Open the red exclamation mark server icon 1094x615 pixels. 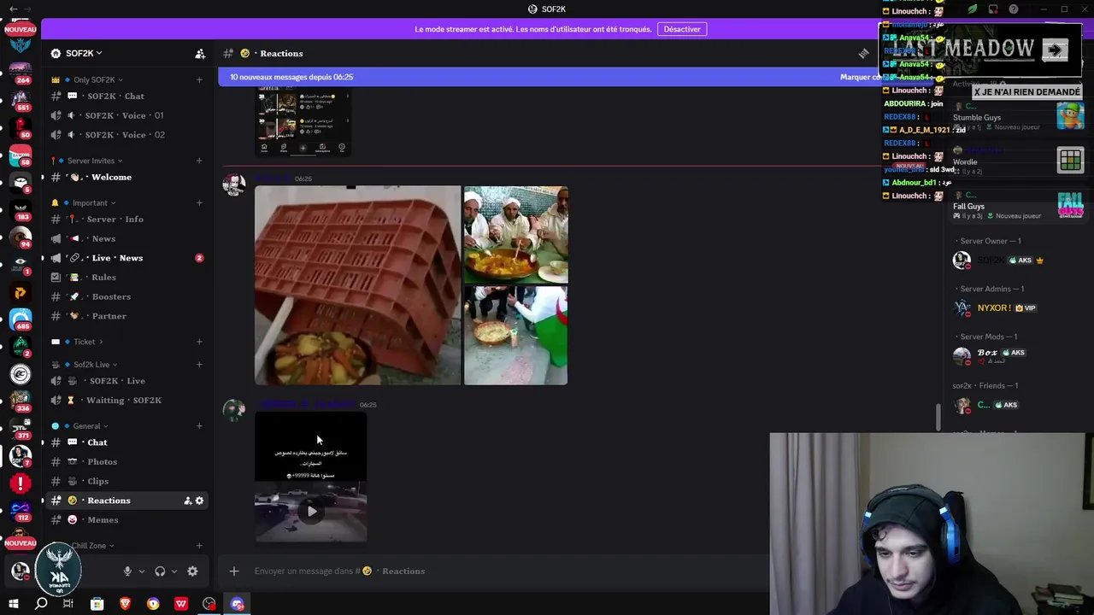click(x=21, y=483)
